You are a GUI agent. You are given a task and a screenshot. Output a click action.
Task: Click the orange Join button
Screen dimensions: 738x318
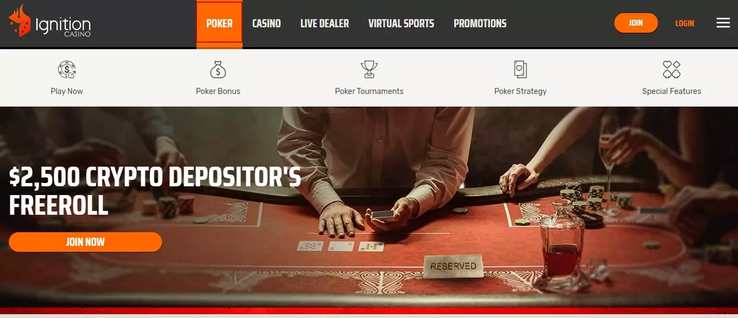click(636, 23)
